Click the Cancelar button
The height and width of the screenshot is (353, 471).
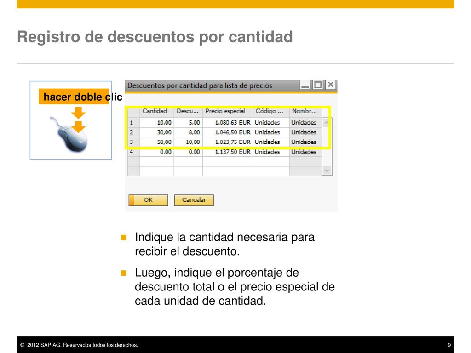click(x=194, y=200)
